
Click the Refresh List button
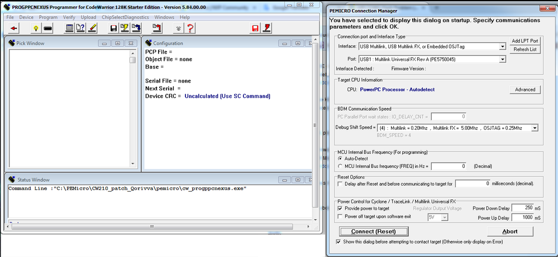click(x=525, y=50)
